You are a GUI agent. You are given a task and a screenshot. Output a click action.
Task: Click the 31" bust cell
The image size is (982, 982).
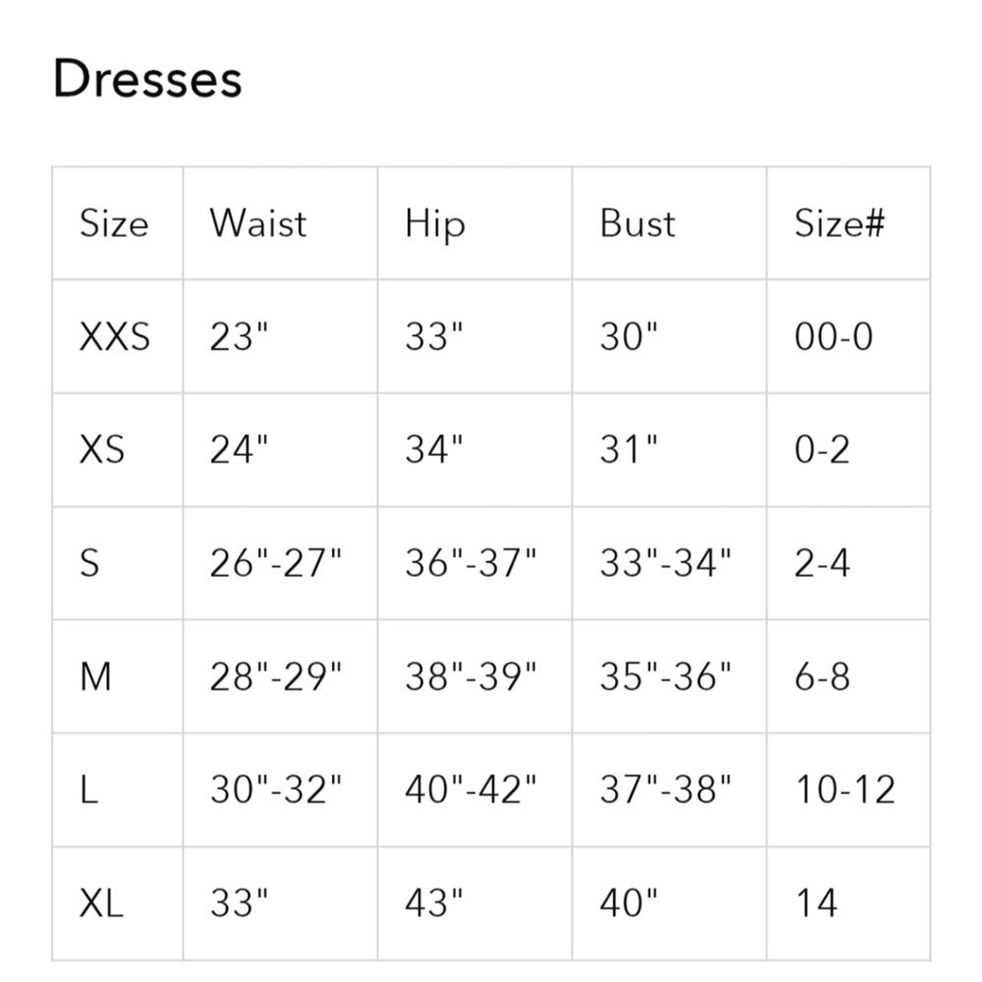pyautogui.click(x=628, y=449)
